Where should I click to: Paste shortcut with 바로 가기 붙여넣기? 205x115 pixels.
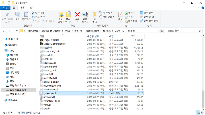click(x=43, y=21)
